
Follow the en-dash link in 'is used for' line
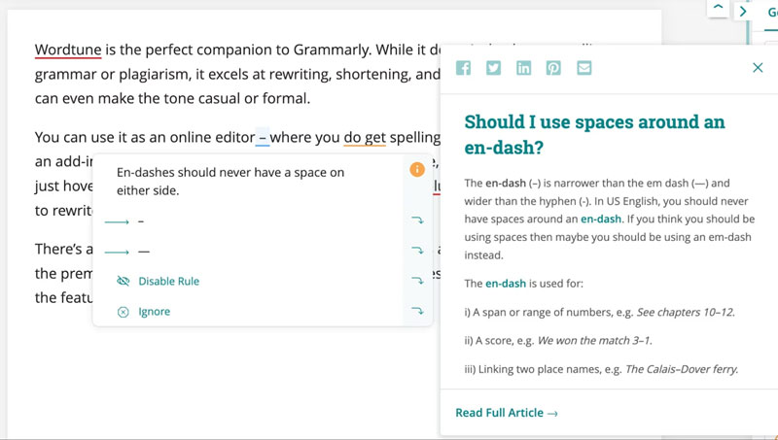click(x=506, y=284)
